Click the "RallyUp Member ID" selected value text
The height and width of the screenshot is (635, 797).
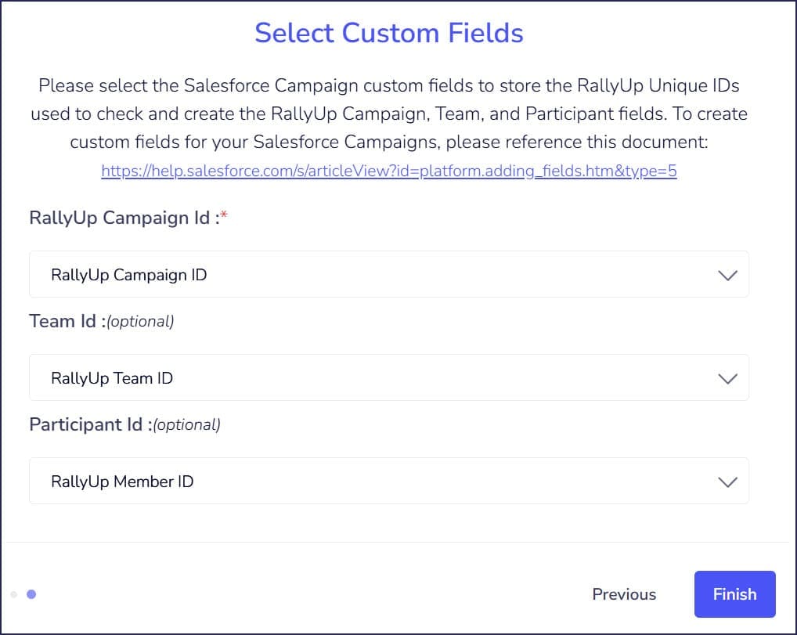click(122, 482)
